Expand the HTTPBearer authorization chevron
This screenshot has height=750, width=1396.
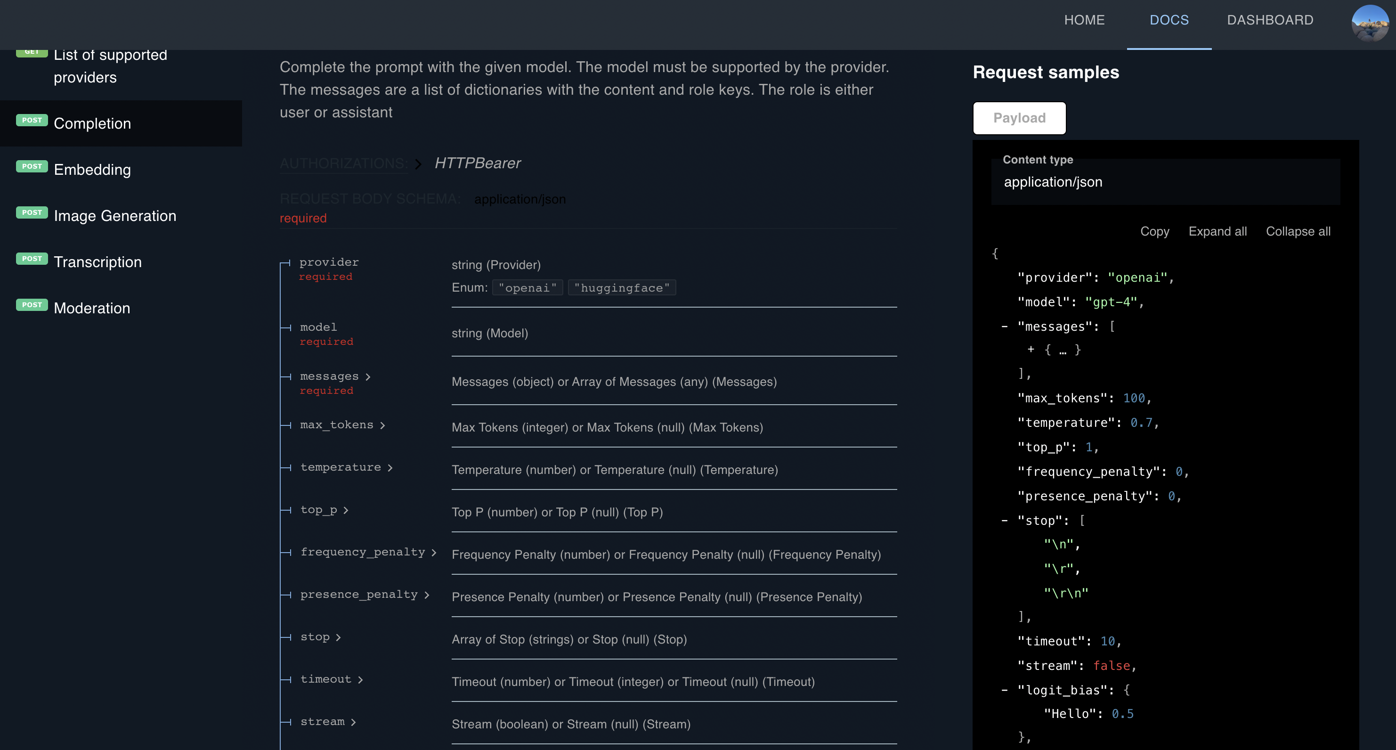point(418,163)
